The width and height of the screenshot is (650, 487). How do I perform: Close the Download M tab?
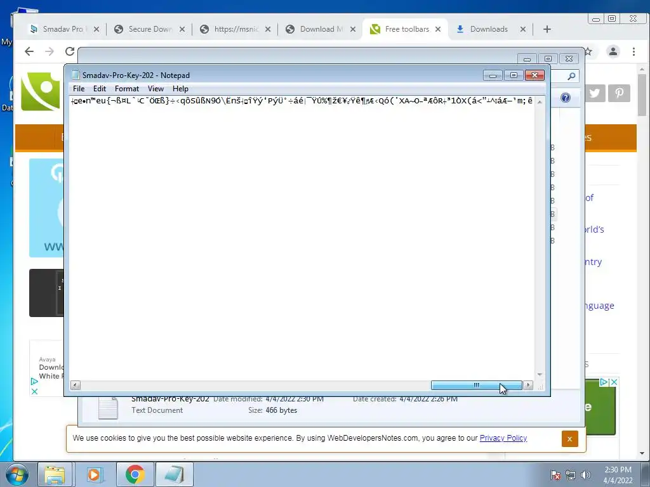coord(353,29)
